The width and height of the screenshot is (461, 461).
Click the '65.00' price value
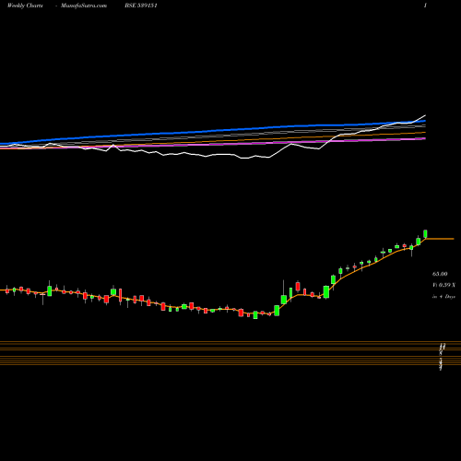pos(440,274)
